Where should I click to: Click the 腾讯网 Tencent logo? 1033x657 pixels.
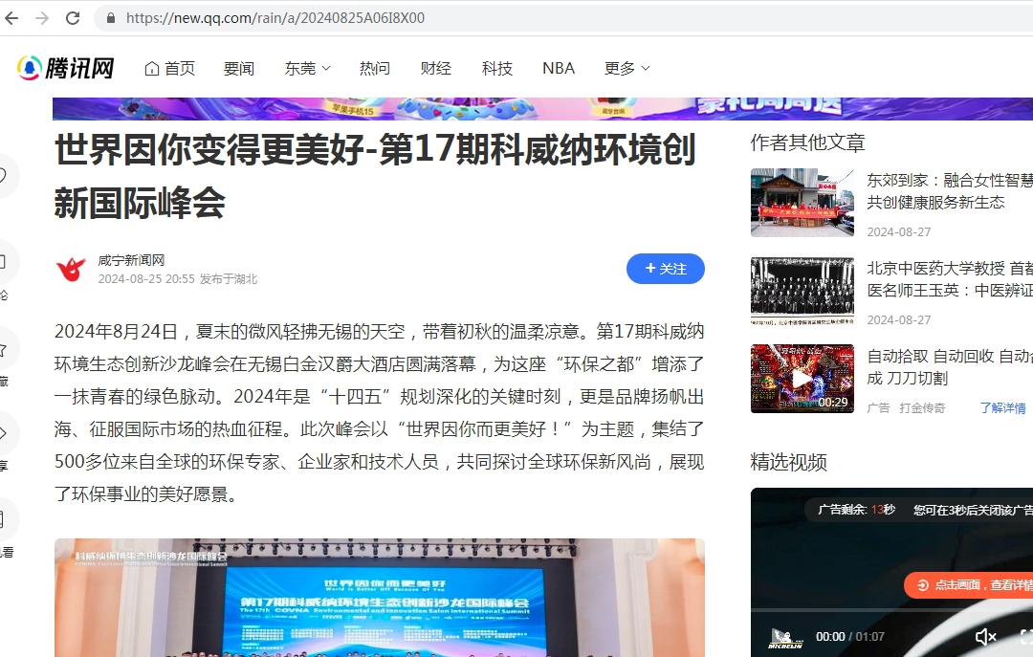point(63,67)
